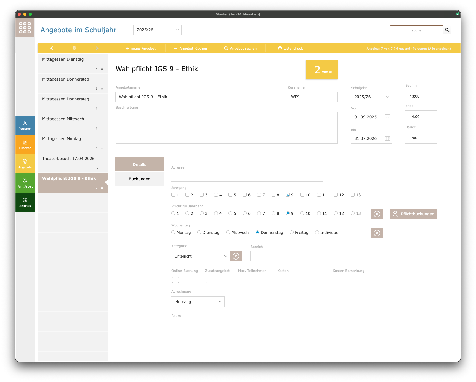The height and width of the screenshot is (382, 476).
Task: Click the Alle anzeigen link
Action: pyautogui.click(x=439, y=49)
